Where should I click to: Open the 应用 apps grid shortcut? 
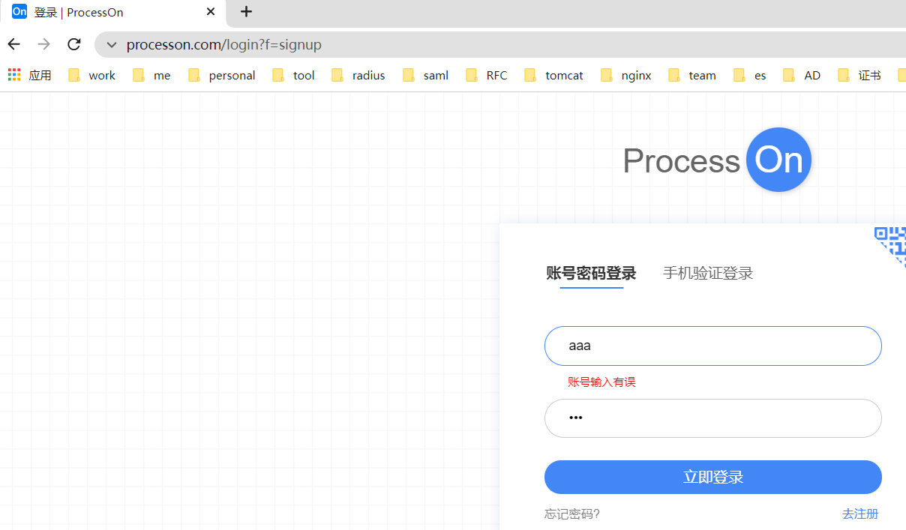30,75
